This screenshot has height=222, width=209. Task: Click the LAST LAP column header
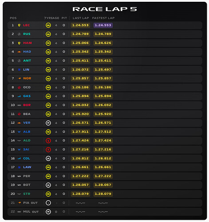[81, 18]
